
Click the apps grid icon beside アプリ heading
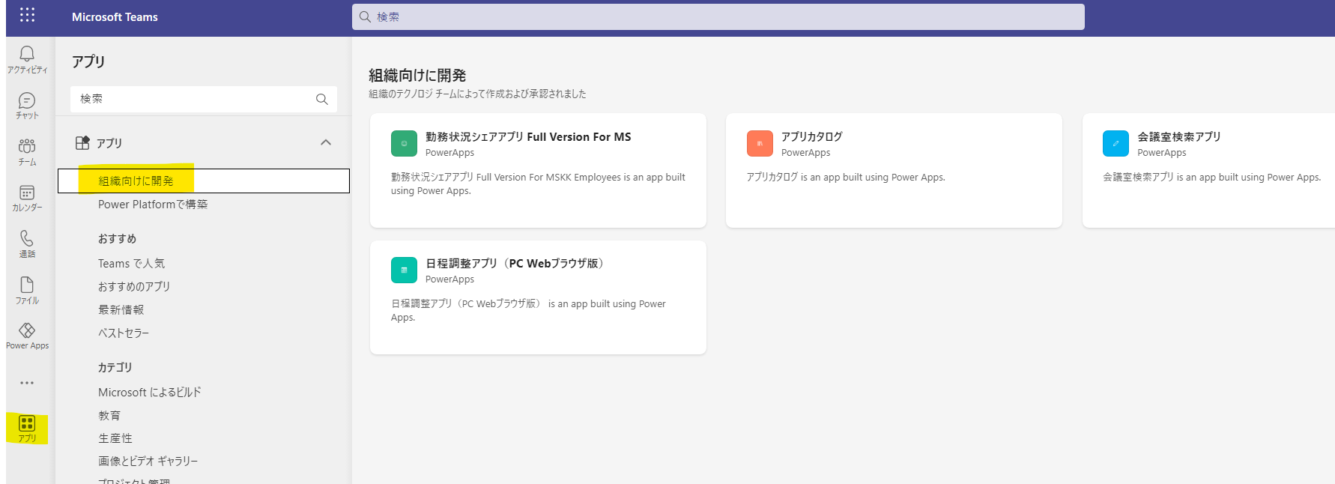(x=83, y=142)
